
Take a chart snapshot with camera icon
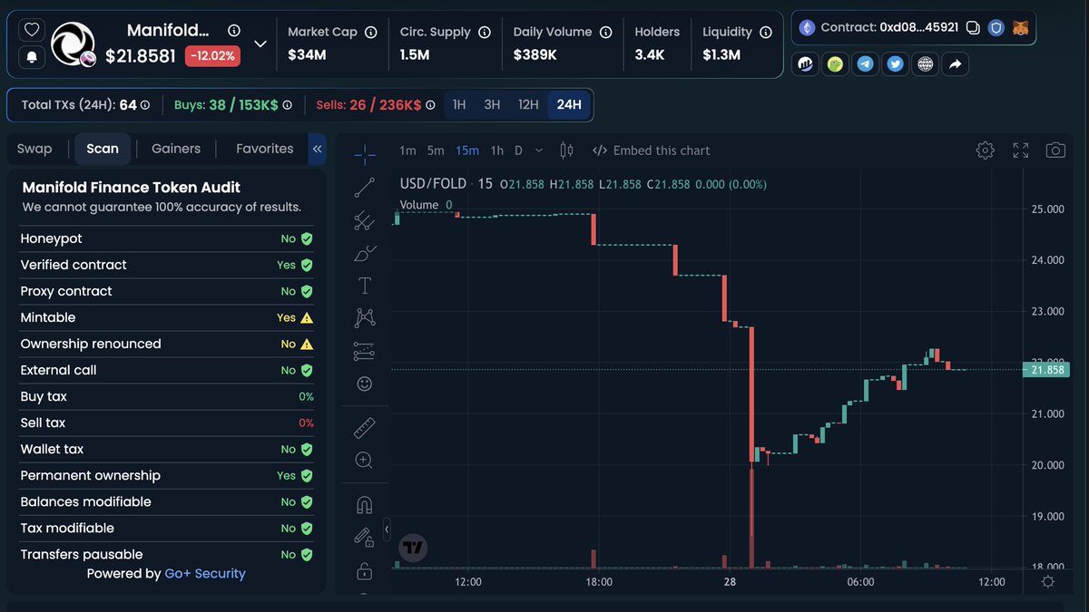coord(1055,150)
